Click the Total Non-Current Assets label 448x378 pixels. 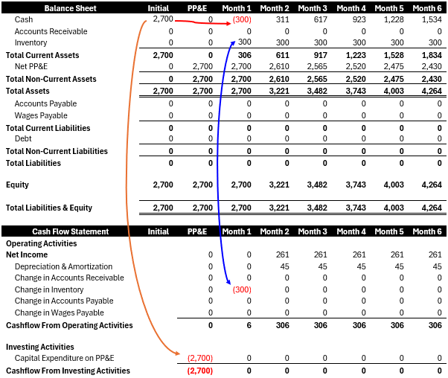[51, 79]
